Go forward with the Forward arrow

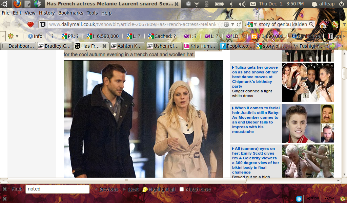18,24
